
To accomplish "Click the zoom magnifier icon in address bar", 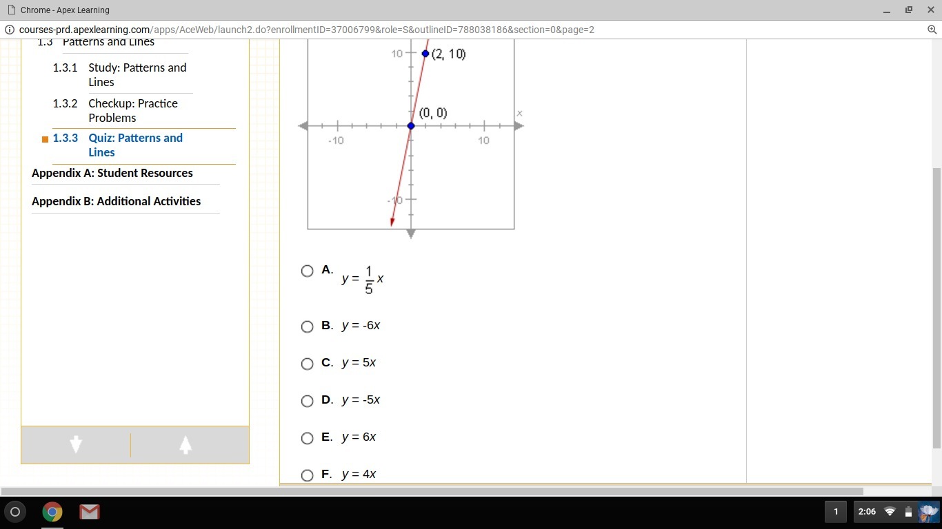I will pyautogui.click(x=932, y=30).
